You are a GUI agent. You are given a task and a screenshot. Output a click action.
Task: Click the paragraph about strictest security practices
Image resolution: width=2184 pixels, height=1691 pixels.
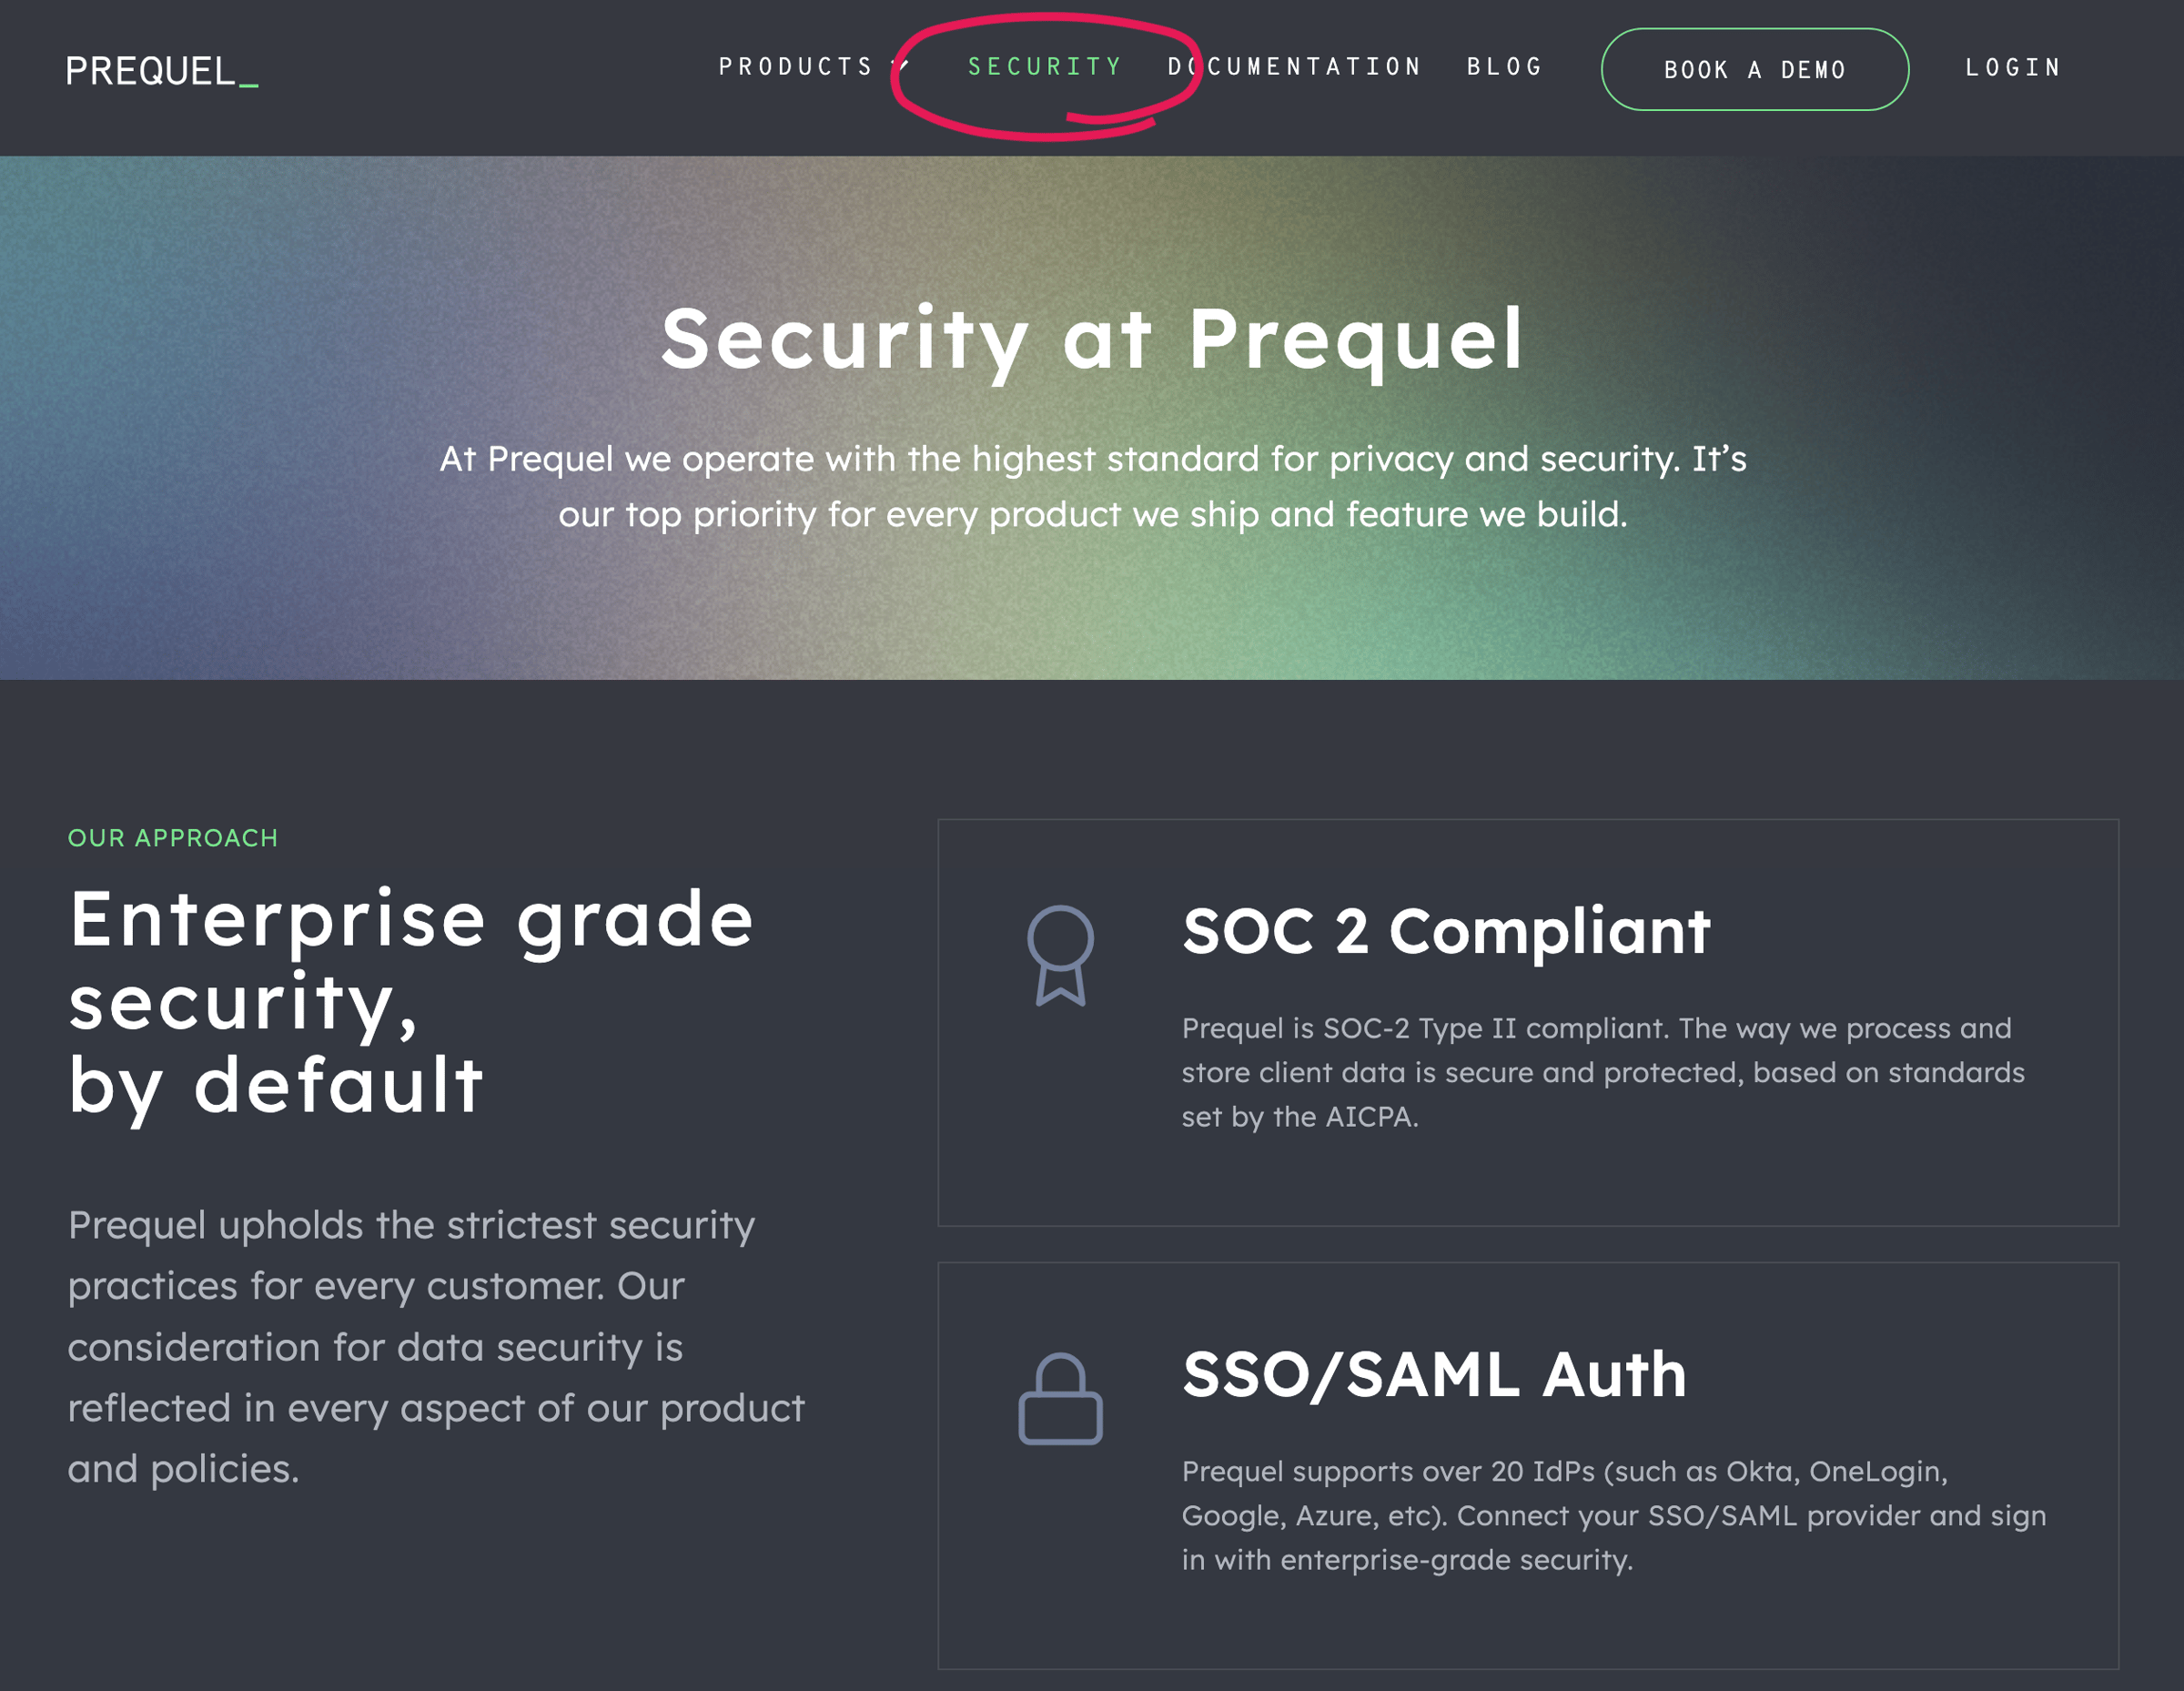pos(436,1347)
